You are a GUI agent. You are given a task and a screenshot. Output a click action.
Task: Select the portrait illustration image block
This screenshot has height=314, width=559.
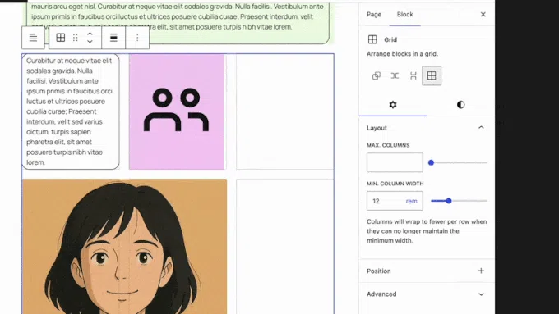pos(124,247)
